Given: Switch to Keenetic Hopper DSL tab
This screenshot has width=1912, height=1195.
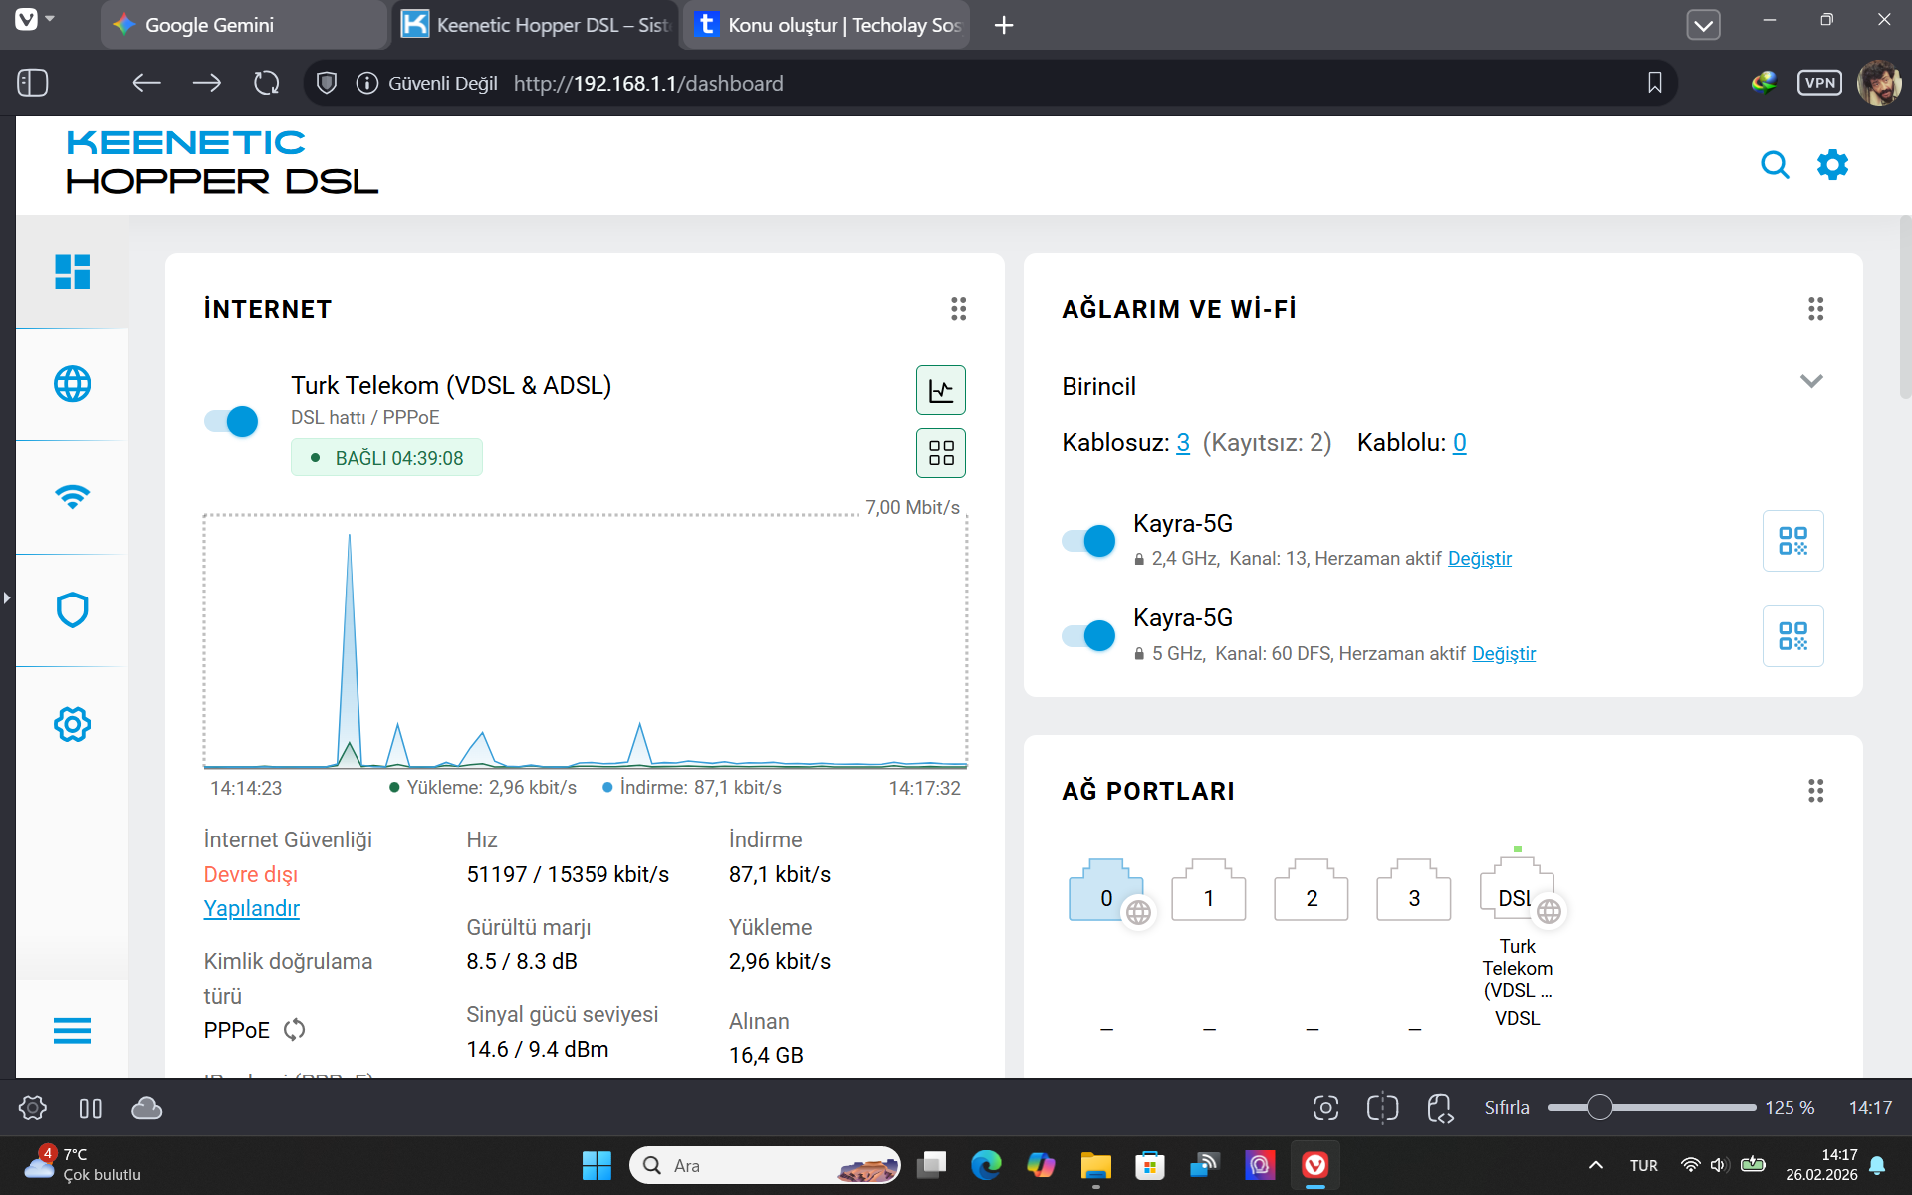Looking at the screenshot, I should (536, 25).
